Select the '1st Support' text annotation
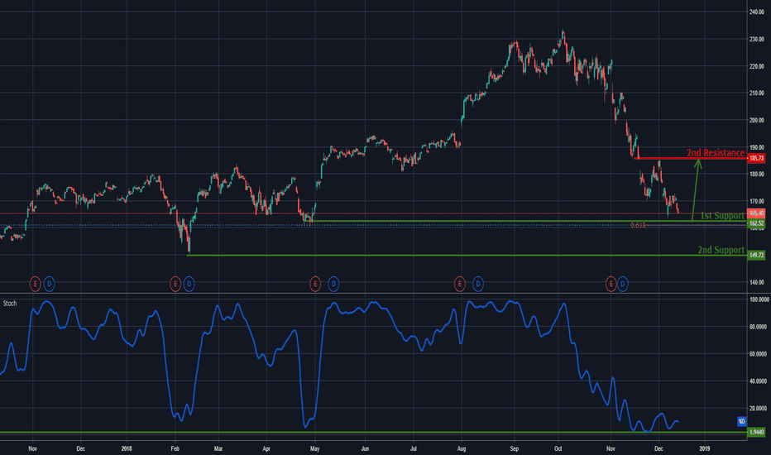This screenshot has width=771, height=455. click(x=722, y=215)
